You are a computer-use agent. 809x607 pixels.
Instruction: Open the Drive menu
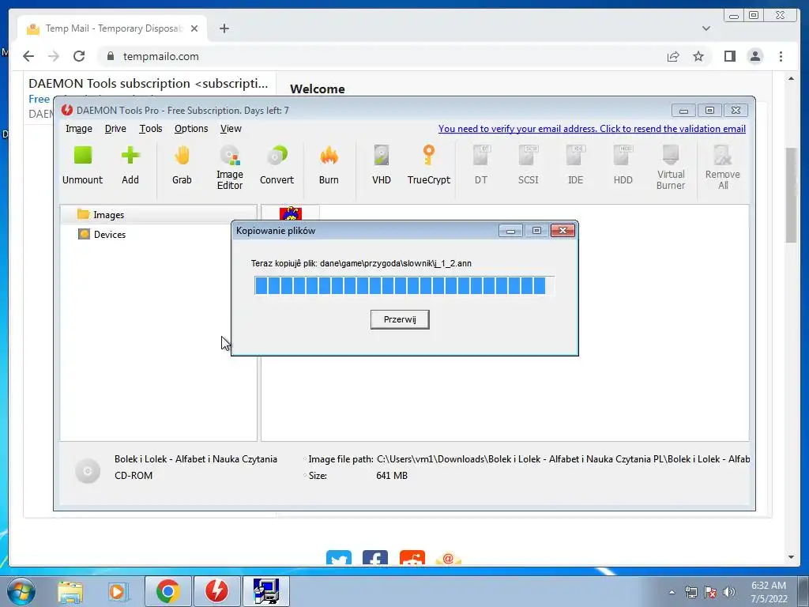coord(115,129)
